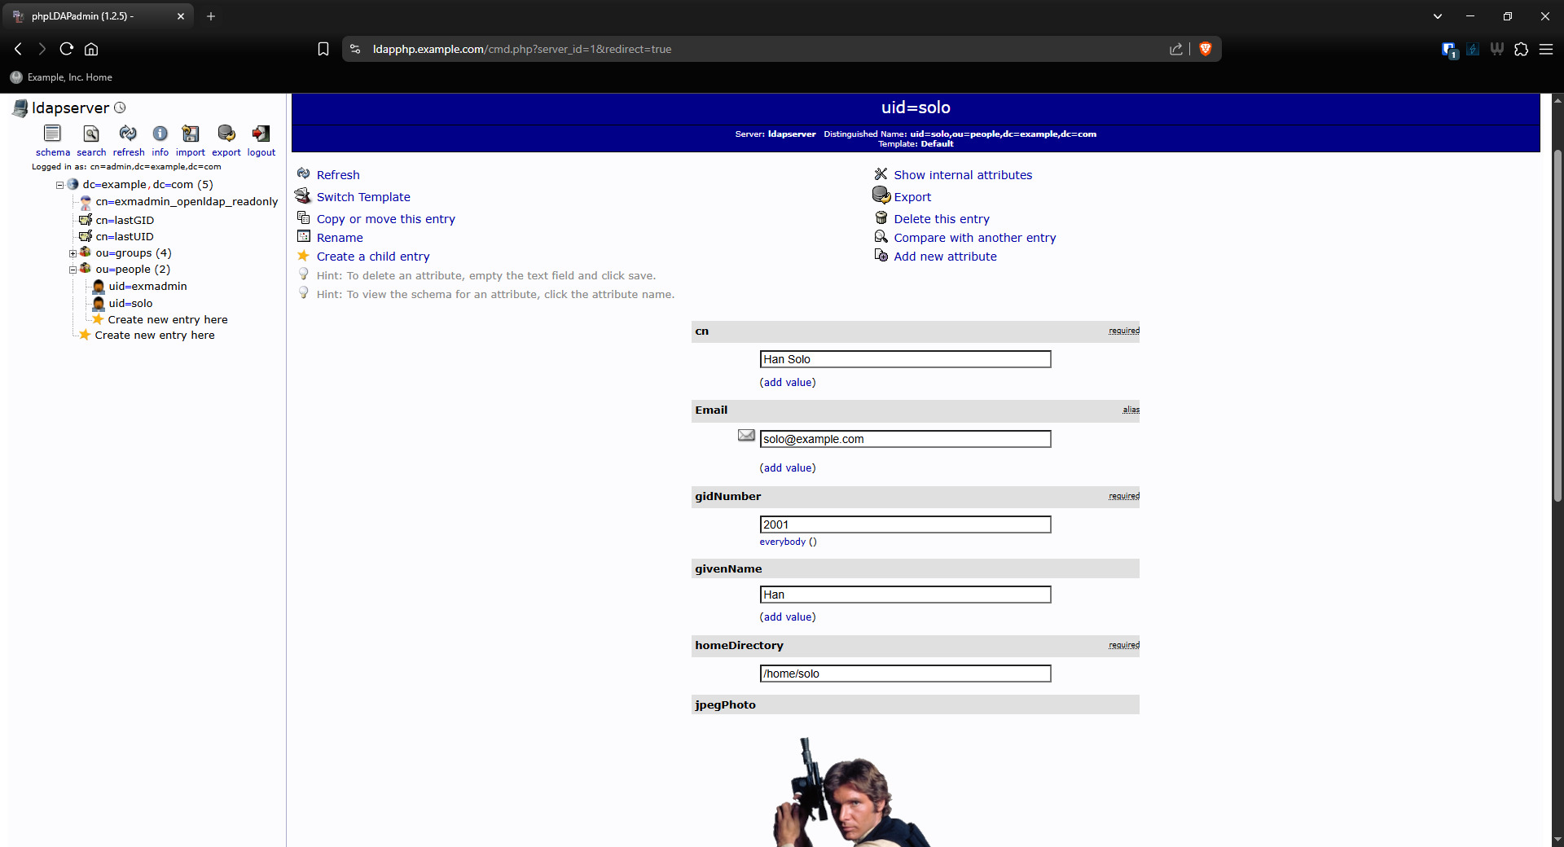Click the email envelope icon
1564x847 pixels.
[746, 436]
